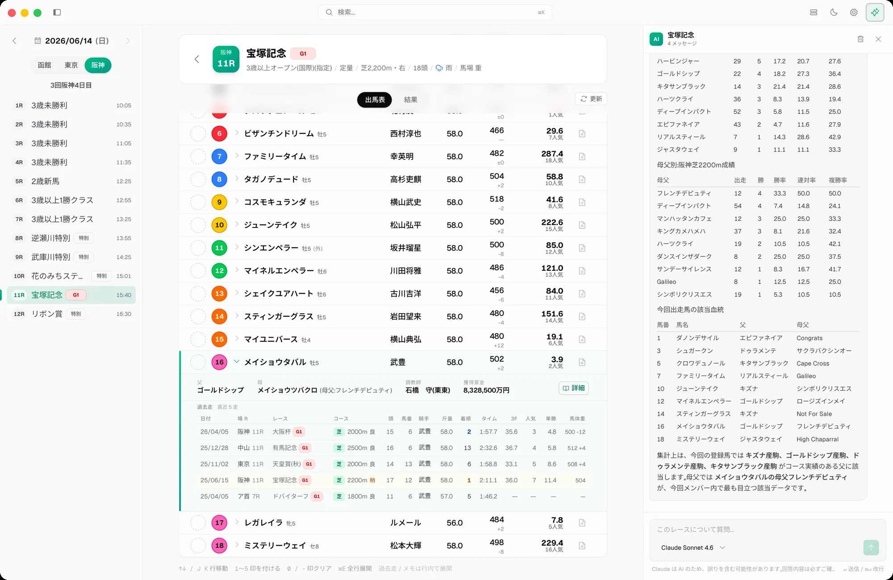
Task: Toggle the sidebar panel icon
Action: pyautogui.click(x=57, y=12)
